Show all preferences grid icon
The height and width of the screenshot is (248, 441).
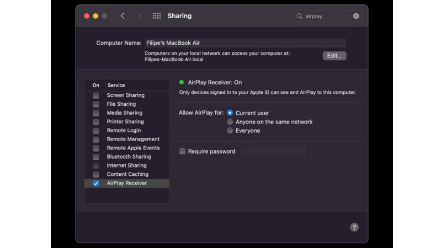(157, 16)
